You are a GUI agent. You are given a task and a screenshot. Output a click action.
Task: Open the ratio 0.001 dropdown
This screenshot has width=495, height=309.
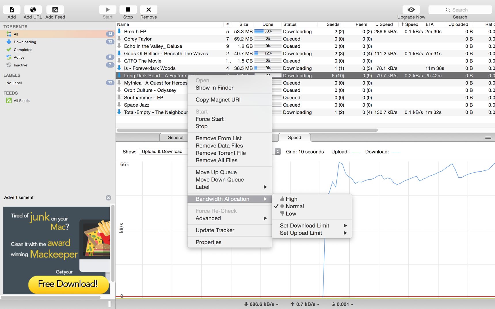342,304
